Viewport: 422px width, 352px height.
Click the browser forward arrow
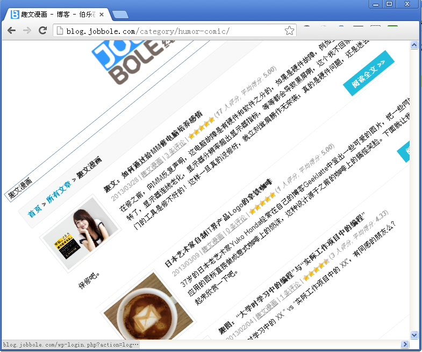point(27,31)
